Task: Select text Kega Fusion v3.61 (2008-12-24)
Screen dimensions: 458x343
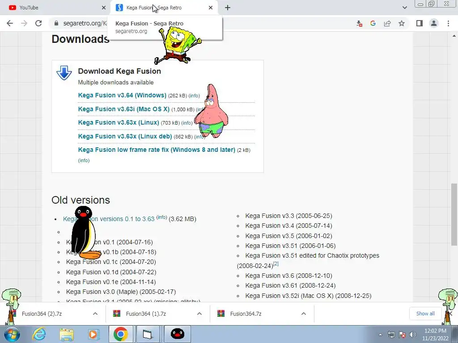Action: (290, 285)
